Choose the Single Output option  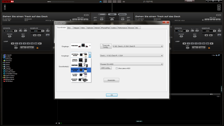81,60
